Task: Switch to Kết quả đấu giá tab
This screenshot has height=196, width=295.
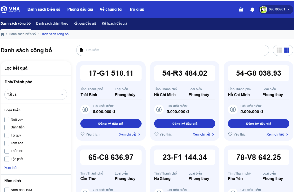Action: click(85, 23)
